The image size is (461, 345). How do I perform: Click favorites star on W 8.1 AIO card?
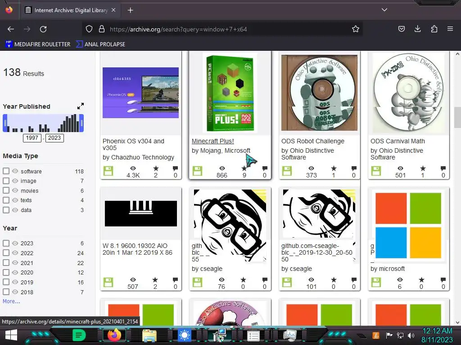[x=155, y=280]
